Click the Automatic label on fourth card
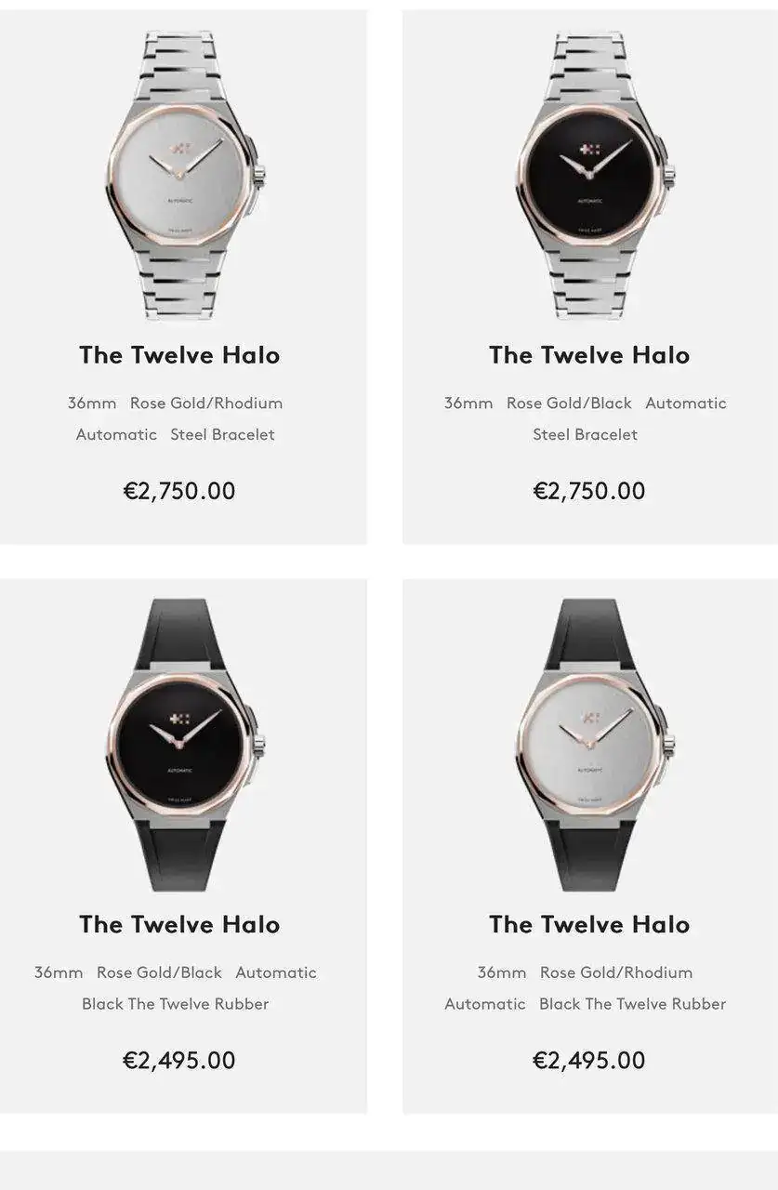Image resolution: width=778 pixels, height=1190 pixels. (x=485, y=1004)
